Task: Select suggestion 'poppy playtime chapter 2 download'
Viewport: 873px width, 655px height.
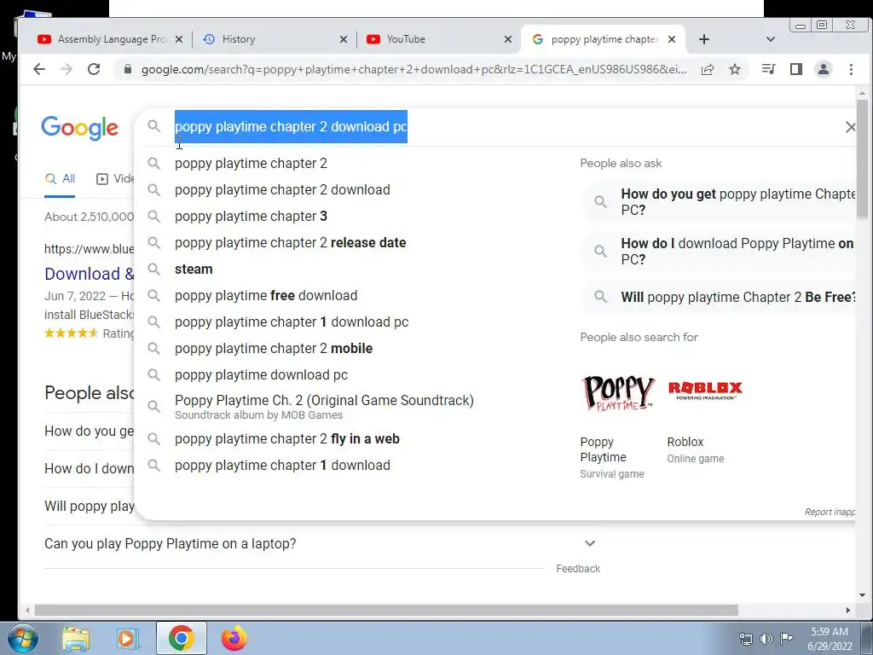Action: point(282,189)
